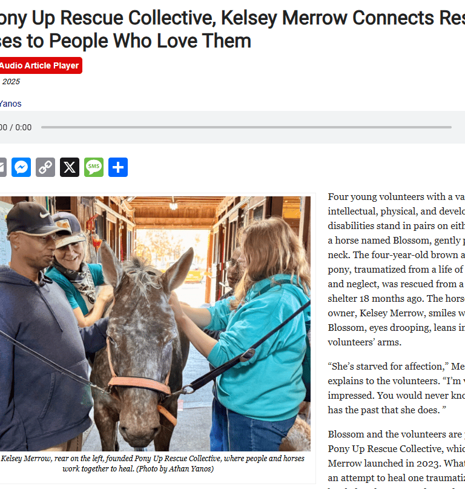Click the audio player progress bar
Viewport: 465px width, 489px height.
[246, 127]
